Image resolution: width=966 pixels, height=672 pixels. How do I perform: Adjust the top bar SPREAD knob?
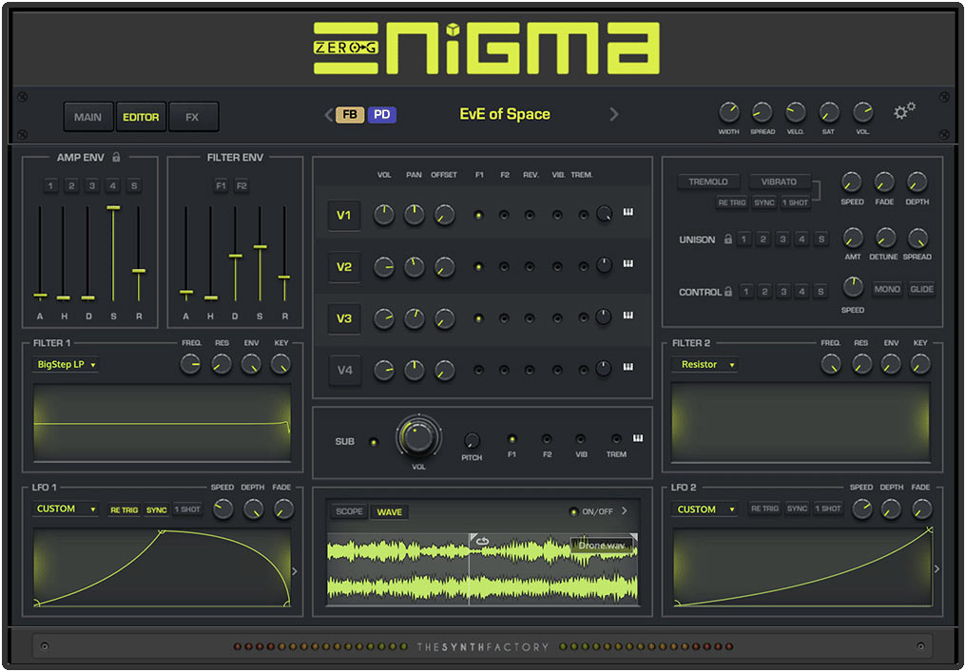(x=763, y=113)
